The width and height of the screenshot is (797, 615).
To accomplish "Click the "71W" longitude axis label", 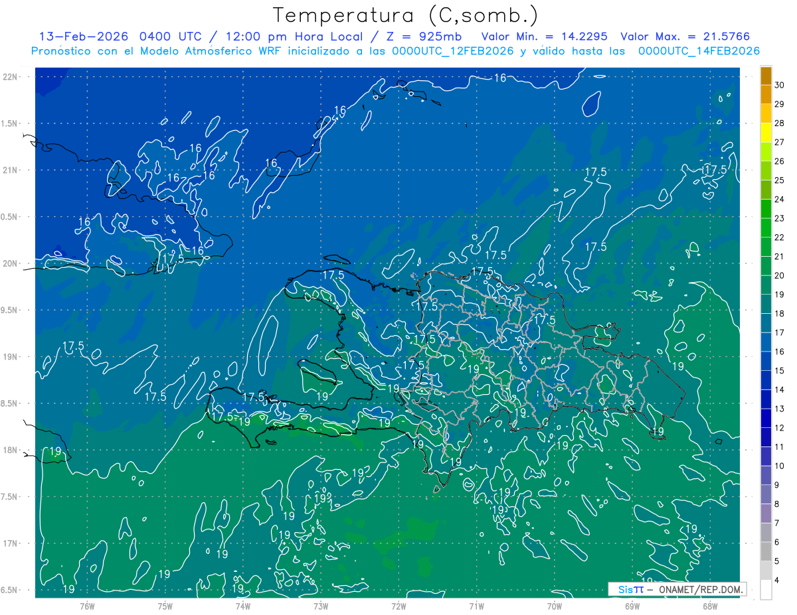I will click(476, 606).
